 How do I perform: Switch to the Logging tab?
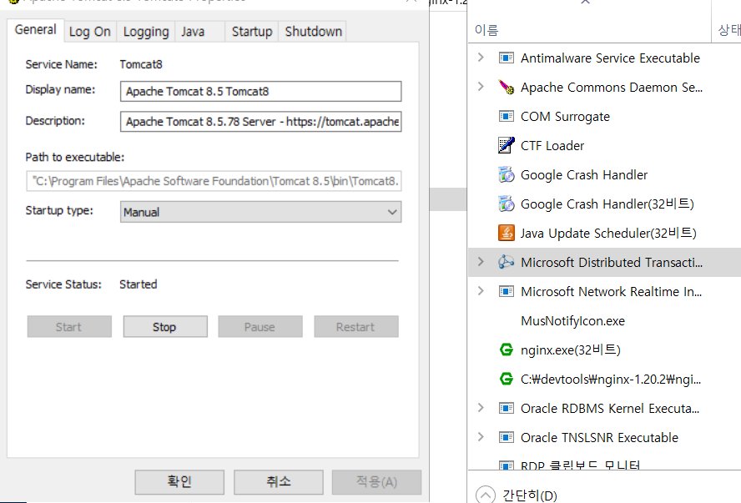pyautogui.click(x=146, y=32)
